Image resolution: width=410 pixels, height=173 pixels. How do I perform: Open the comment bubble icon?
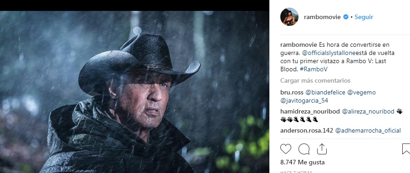pos(304,149)
